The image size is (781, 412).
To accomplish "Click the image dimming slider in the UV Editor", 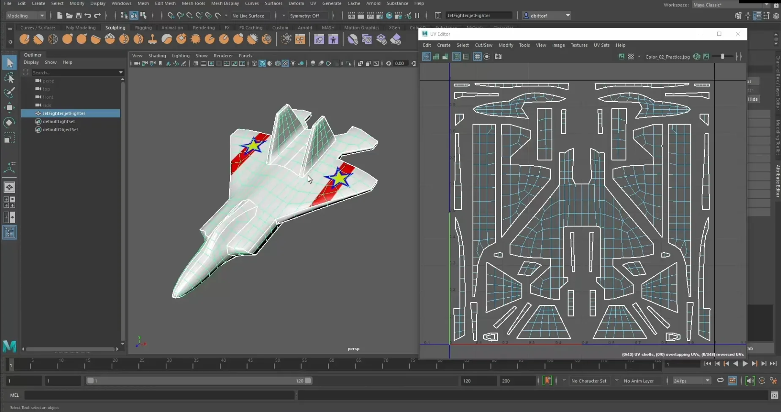I will click(723, 57).
